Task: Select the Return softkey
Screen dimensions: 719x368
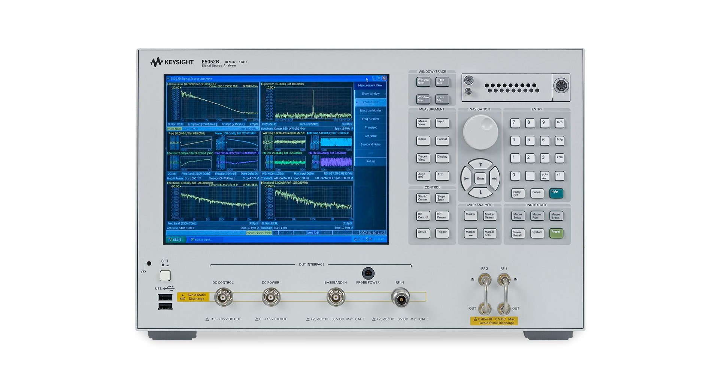Action: point(370,161)
